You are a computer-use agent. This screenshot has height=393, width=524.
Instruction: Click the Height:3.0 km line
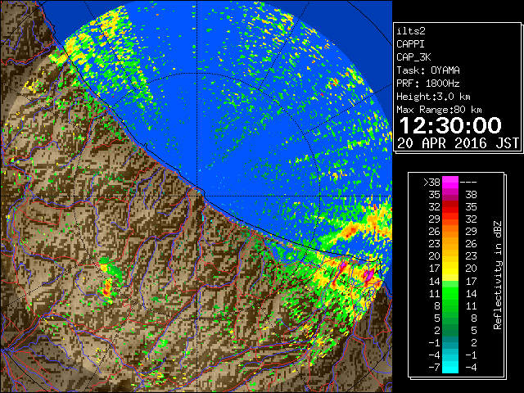433,97
